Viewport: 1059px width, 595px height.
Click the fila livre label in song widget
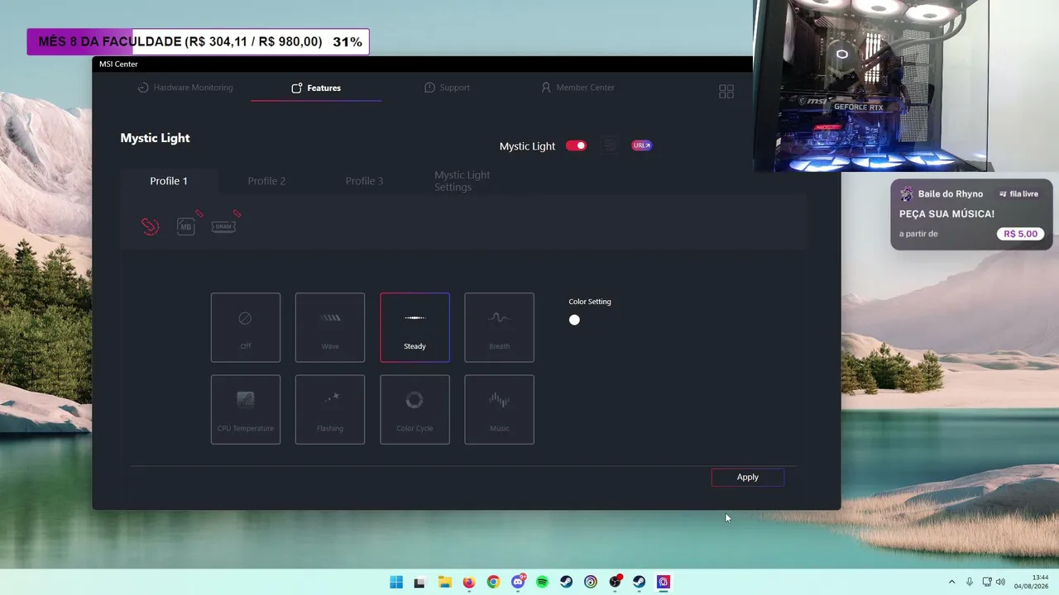point(1018,194)
